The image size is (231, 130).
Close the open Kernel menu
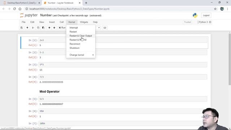pyautogui.click(x=72, y=22)
